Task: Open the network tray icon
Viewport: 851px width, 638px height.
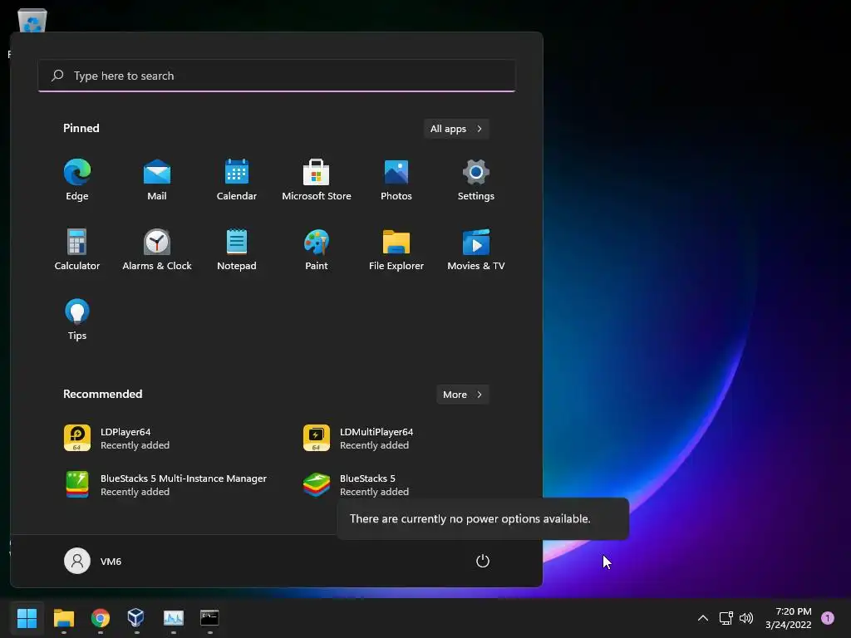Action: tap(726, 618)
